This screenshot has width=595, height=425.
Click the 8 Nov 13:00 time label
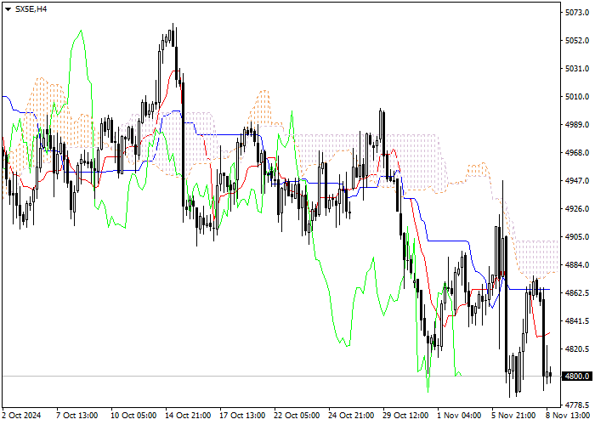[568, 416]
